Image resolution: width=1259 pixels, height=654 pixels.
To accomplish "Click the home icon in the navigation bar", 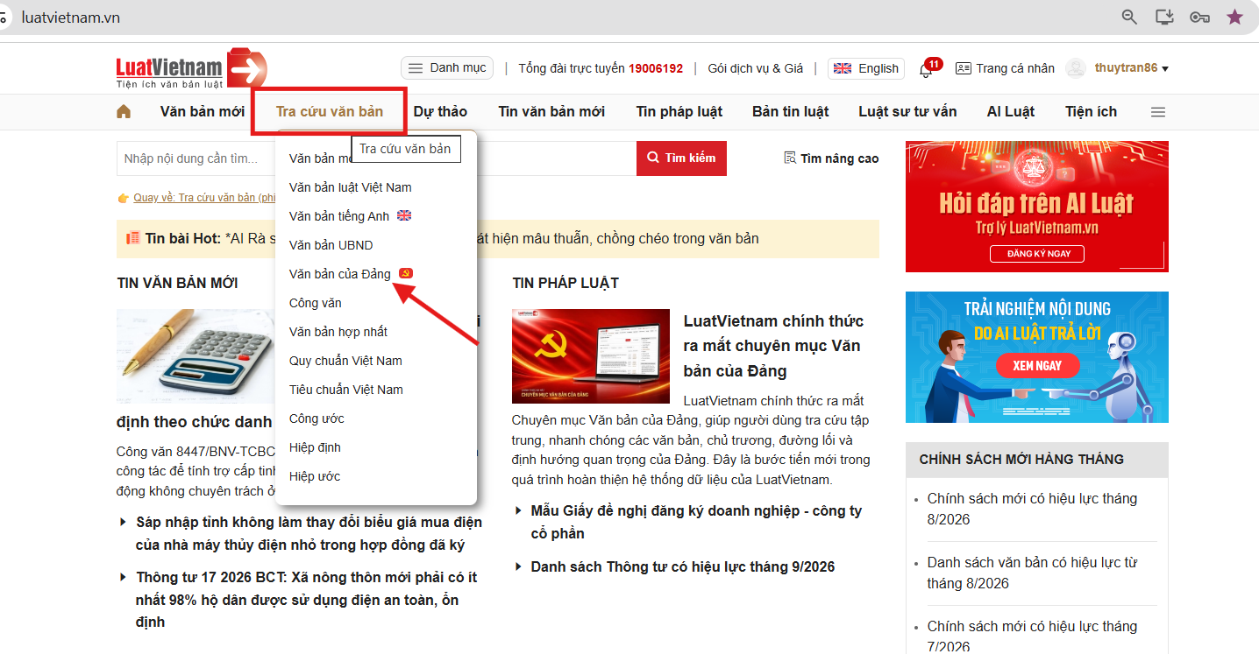I will (124, 112).
